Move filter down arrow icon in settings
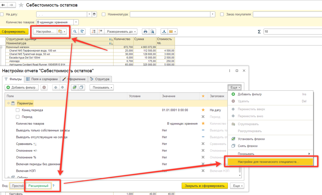 point(62,87)
